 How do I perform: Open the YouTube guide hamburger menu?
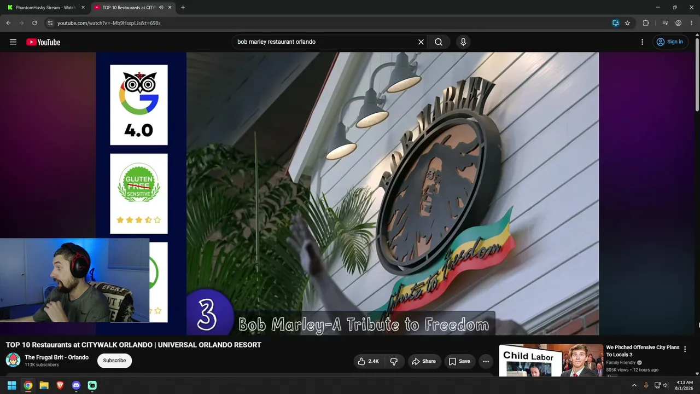[x=13, y=42]
